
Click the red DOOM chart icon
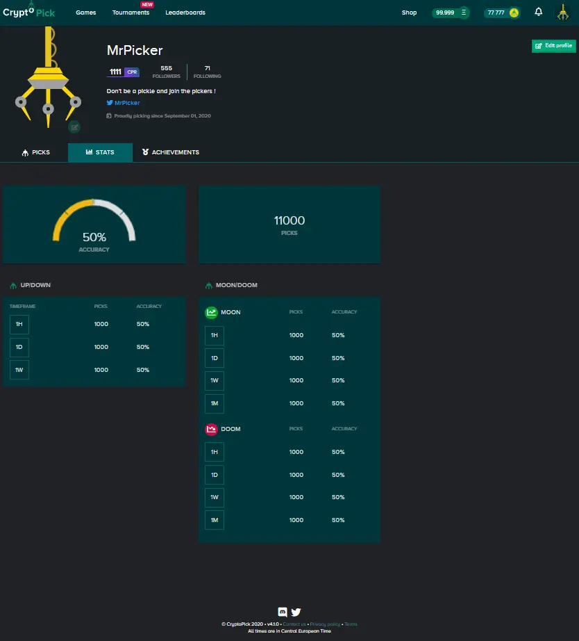coord(211,429)
